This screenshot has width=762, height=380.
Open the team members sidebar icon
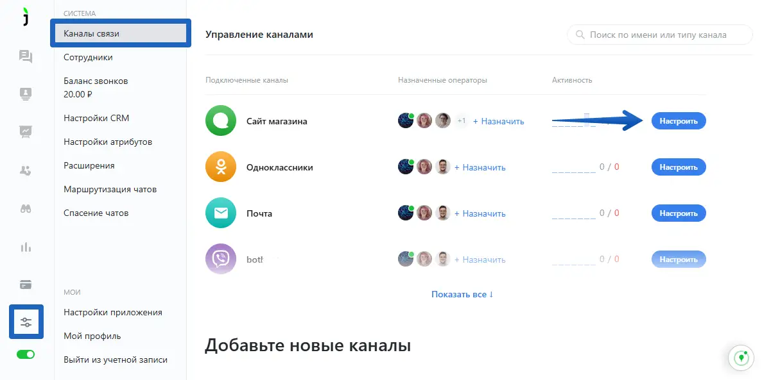click(x=26, y=170)
